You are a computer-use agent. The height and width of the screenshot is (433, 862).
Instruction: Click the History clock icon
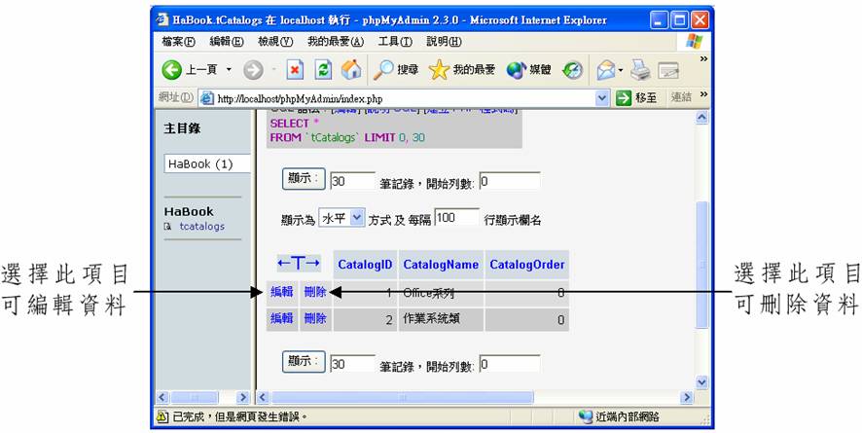(x=572, y=70)
